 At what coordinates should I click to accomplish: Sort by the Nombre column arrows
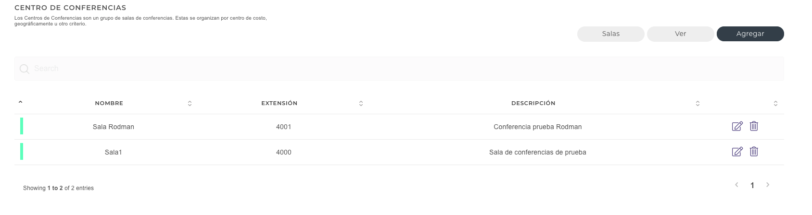coord(190,103)
